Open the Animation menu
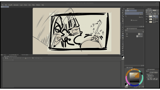Viewport: 160px width, 90px height. point(16,5)
